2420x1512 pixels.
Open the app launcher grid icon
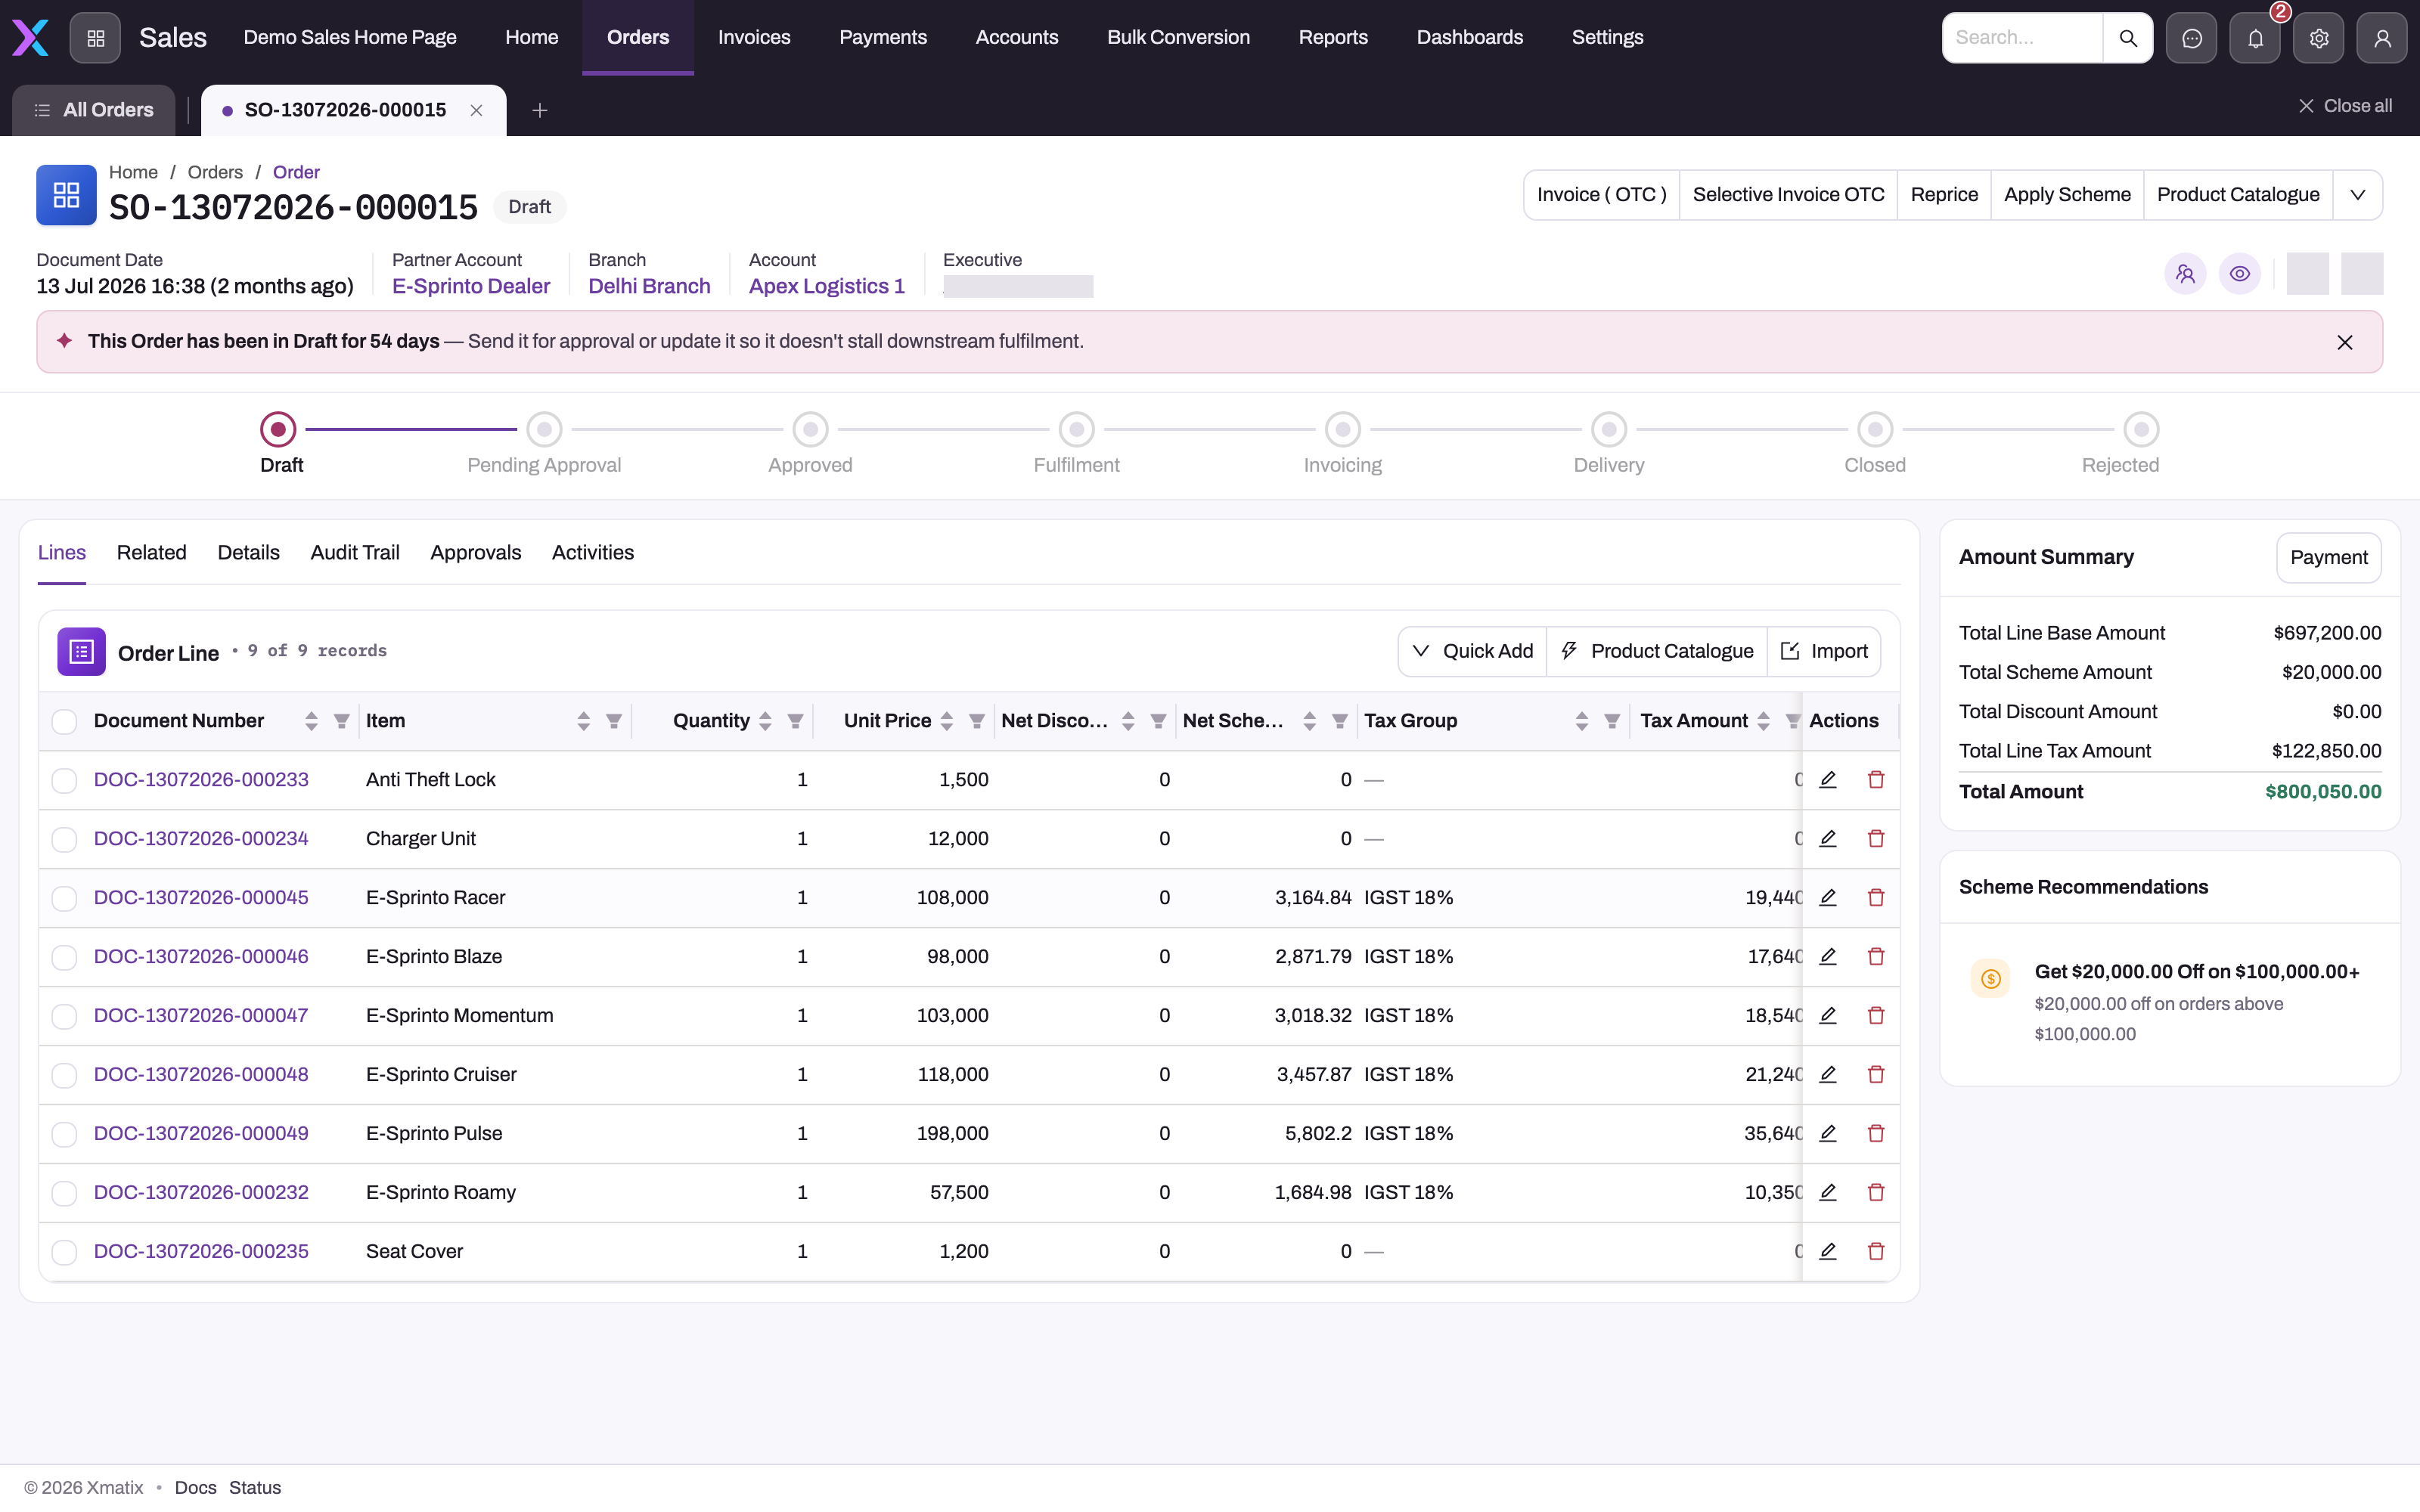pos(95,38)
